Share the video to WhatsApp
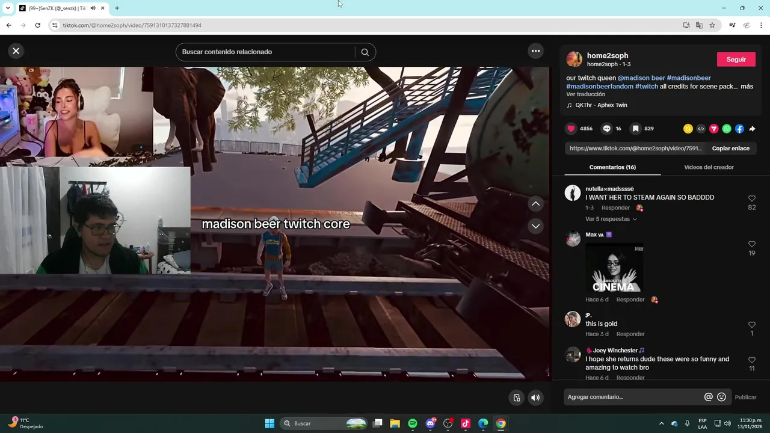The image size is (770, 433). tap(727, 129)
